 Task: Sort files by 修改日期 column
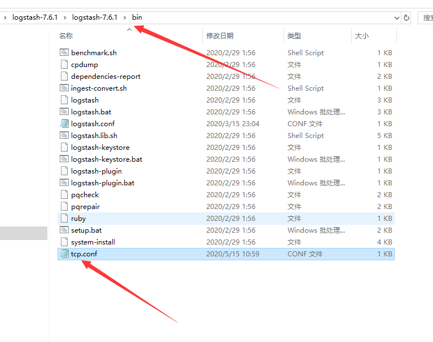(220, 36)
